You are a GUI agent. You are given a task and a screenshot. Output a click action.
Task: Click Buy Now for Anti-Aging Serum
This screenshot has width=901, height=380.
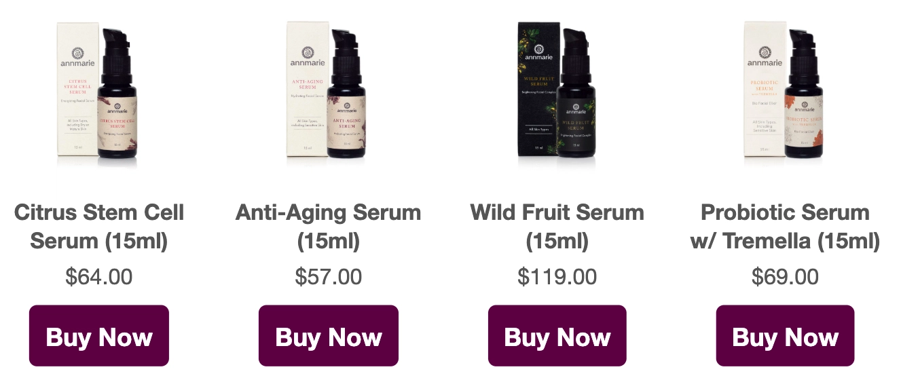pyautogui.click(x=329, y=336)
